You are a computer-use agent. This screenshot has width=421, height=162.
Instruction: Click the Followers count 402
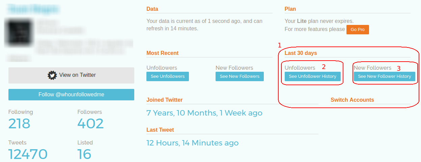[x=90, y=124]
